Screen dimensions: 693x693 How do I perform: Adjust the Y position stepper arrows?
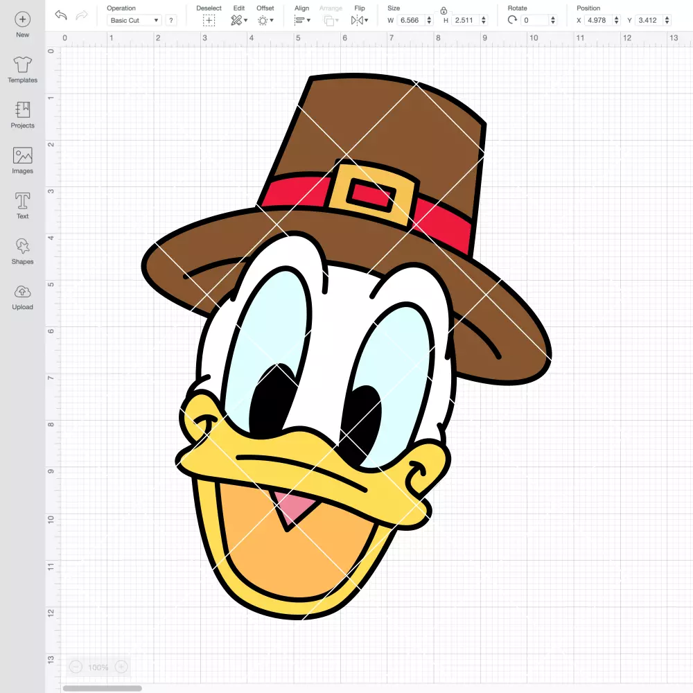pyautogui.click(x=667, y=20)
